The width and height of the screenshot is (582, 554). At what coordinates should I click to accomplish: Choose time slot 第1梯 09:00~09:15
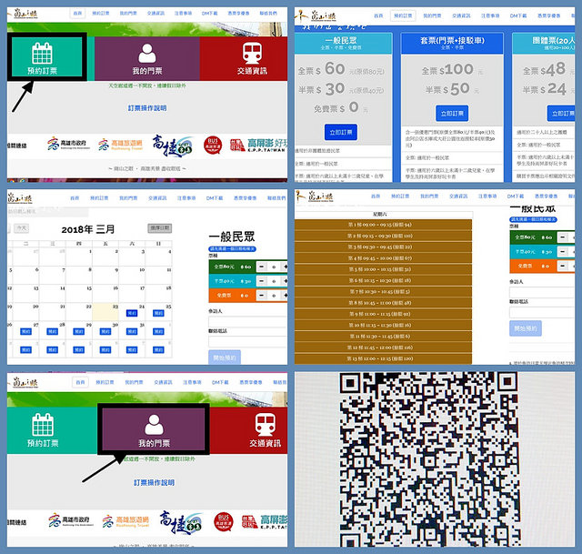(x=380, y=224)
